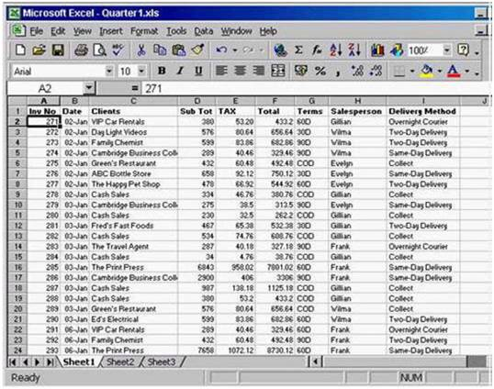The height and width of the screenshot is (389, 494).
Task: Apply yellow Fill Color bucket
Action: tap(427, 71)
